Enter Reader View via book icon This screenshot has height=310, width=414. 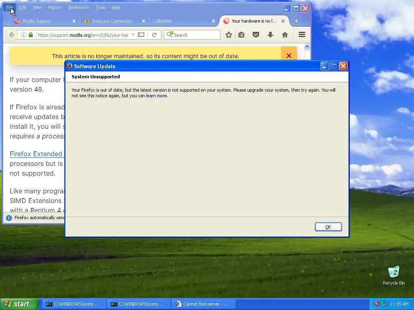pos(141,35)
